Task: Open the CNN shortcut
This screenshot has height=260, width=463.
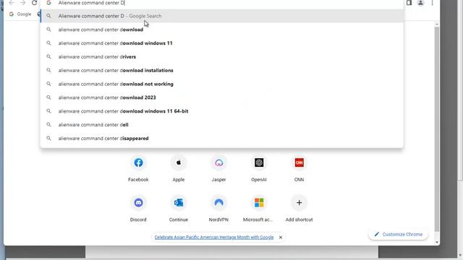Action: (x=299, y=169)
